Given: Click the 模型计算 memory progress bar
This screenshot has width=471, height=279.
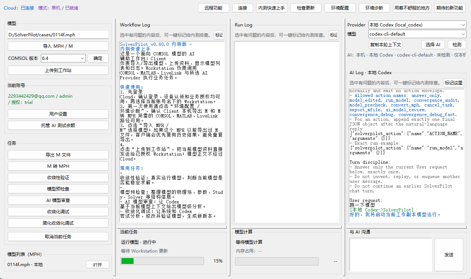Looking at the screenshot, I should click(x=277, y=261).
